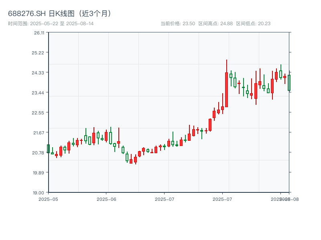Image resolution: width=321 pixels, height=240 pixels.
Task: Click the y-axis label 19.00
Action: point(39,193)
